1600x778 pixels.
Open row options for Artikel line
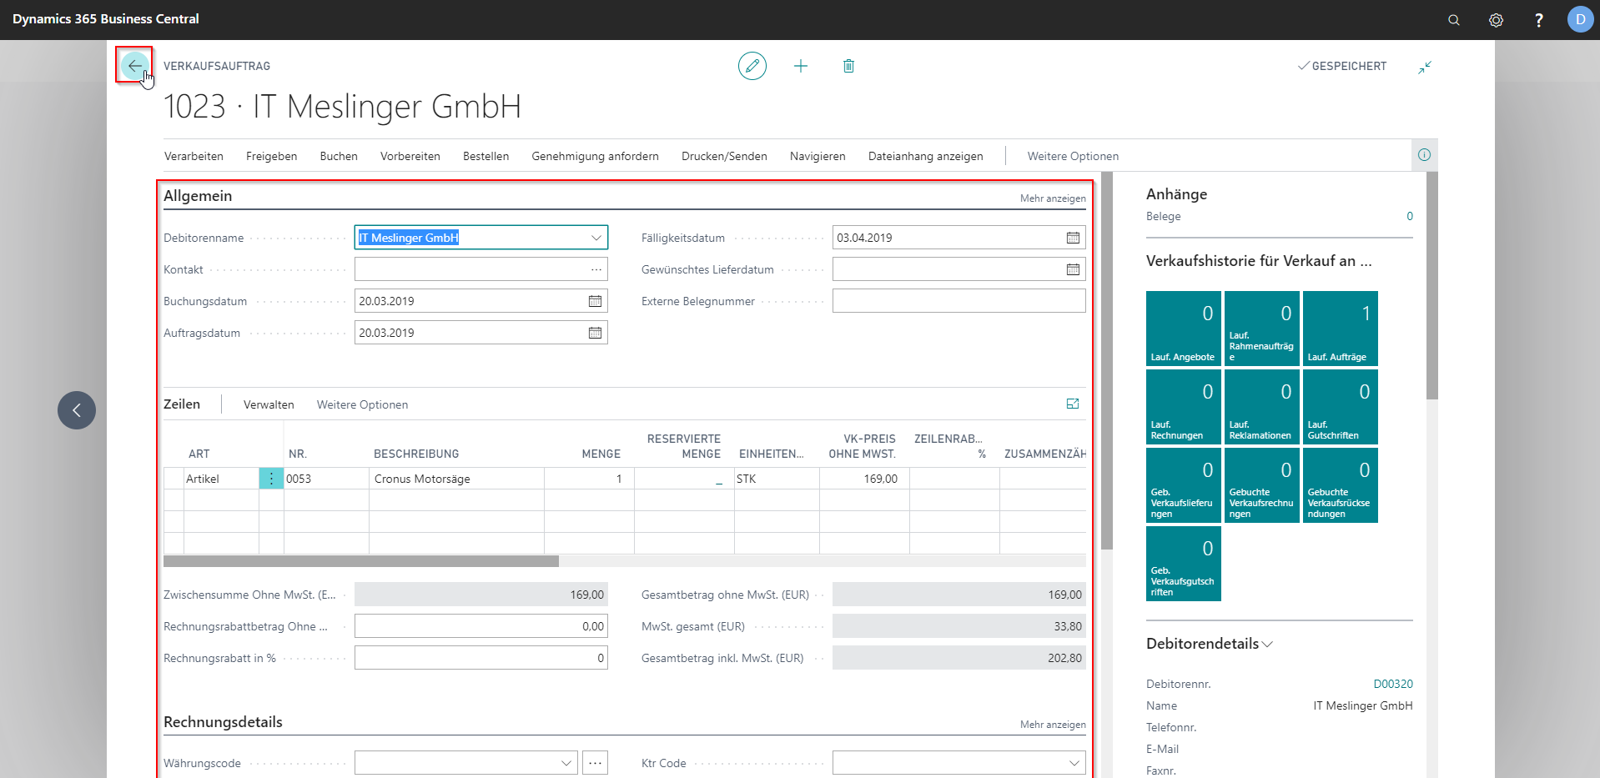pos(271,479)
